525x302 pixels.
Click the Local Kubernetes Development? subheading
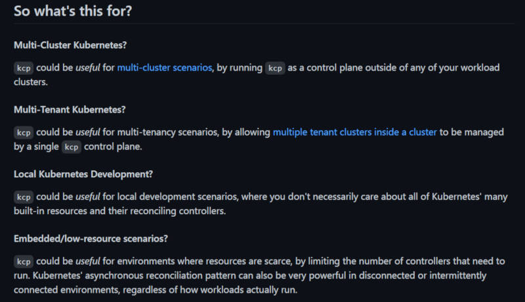tap(83, 174)
